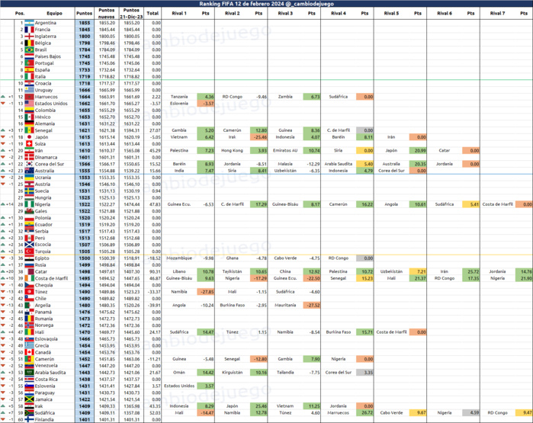Click the Japón flag icon
Viewport: 533px width, 423px height.
point(29,137)
